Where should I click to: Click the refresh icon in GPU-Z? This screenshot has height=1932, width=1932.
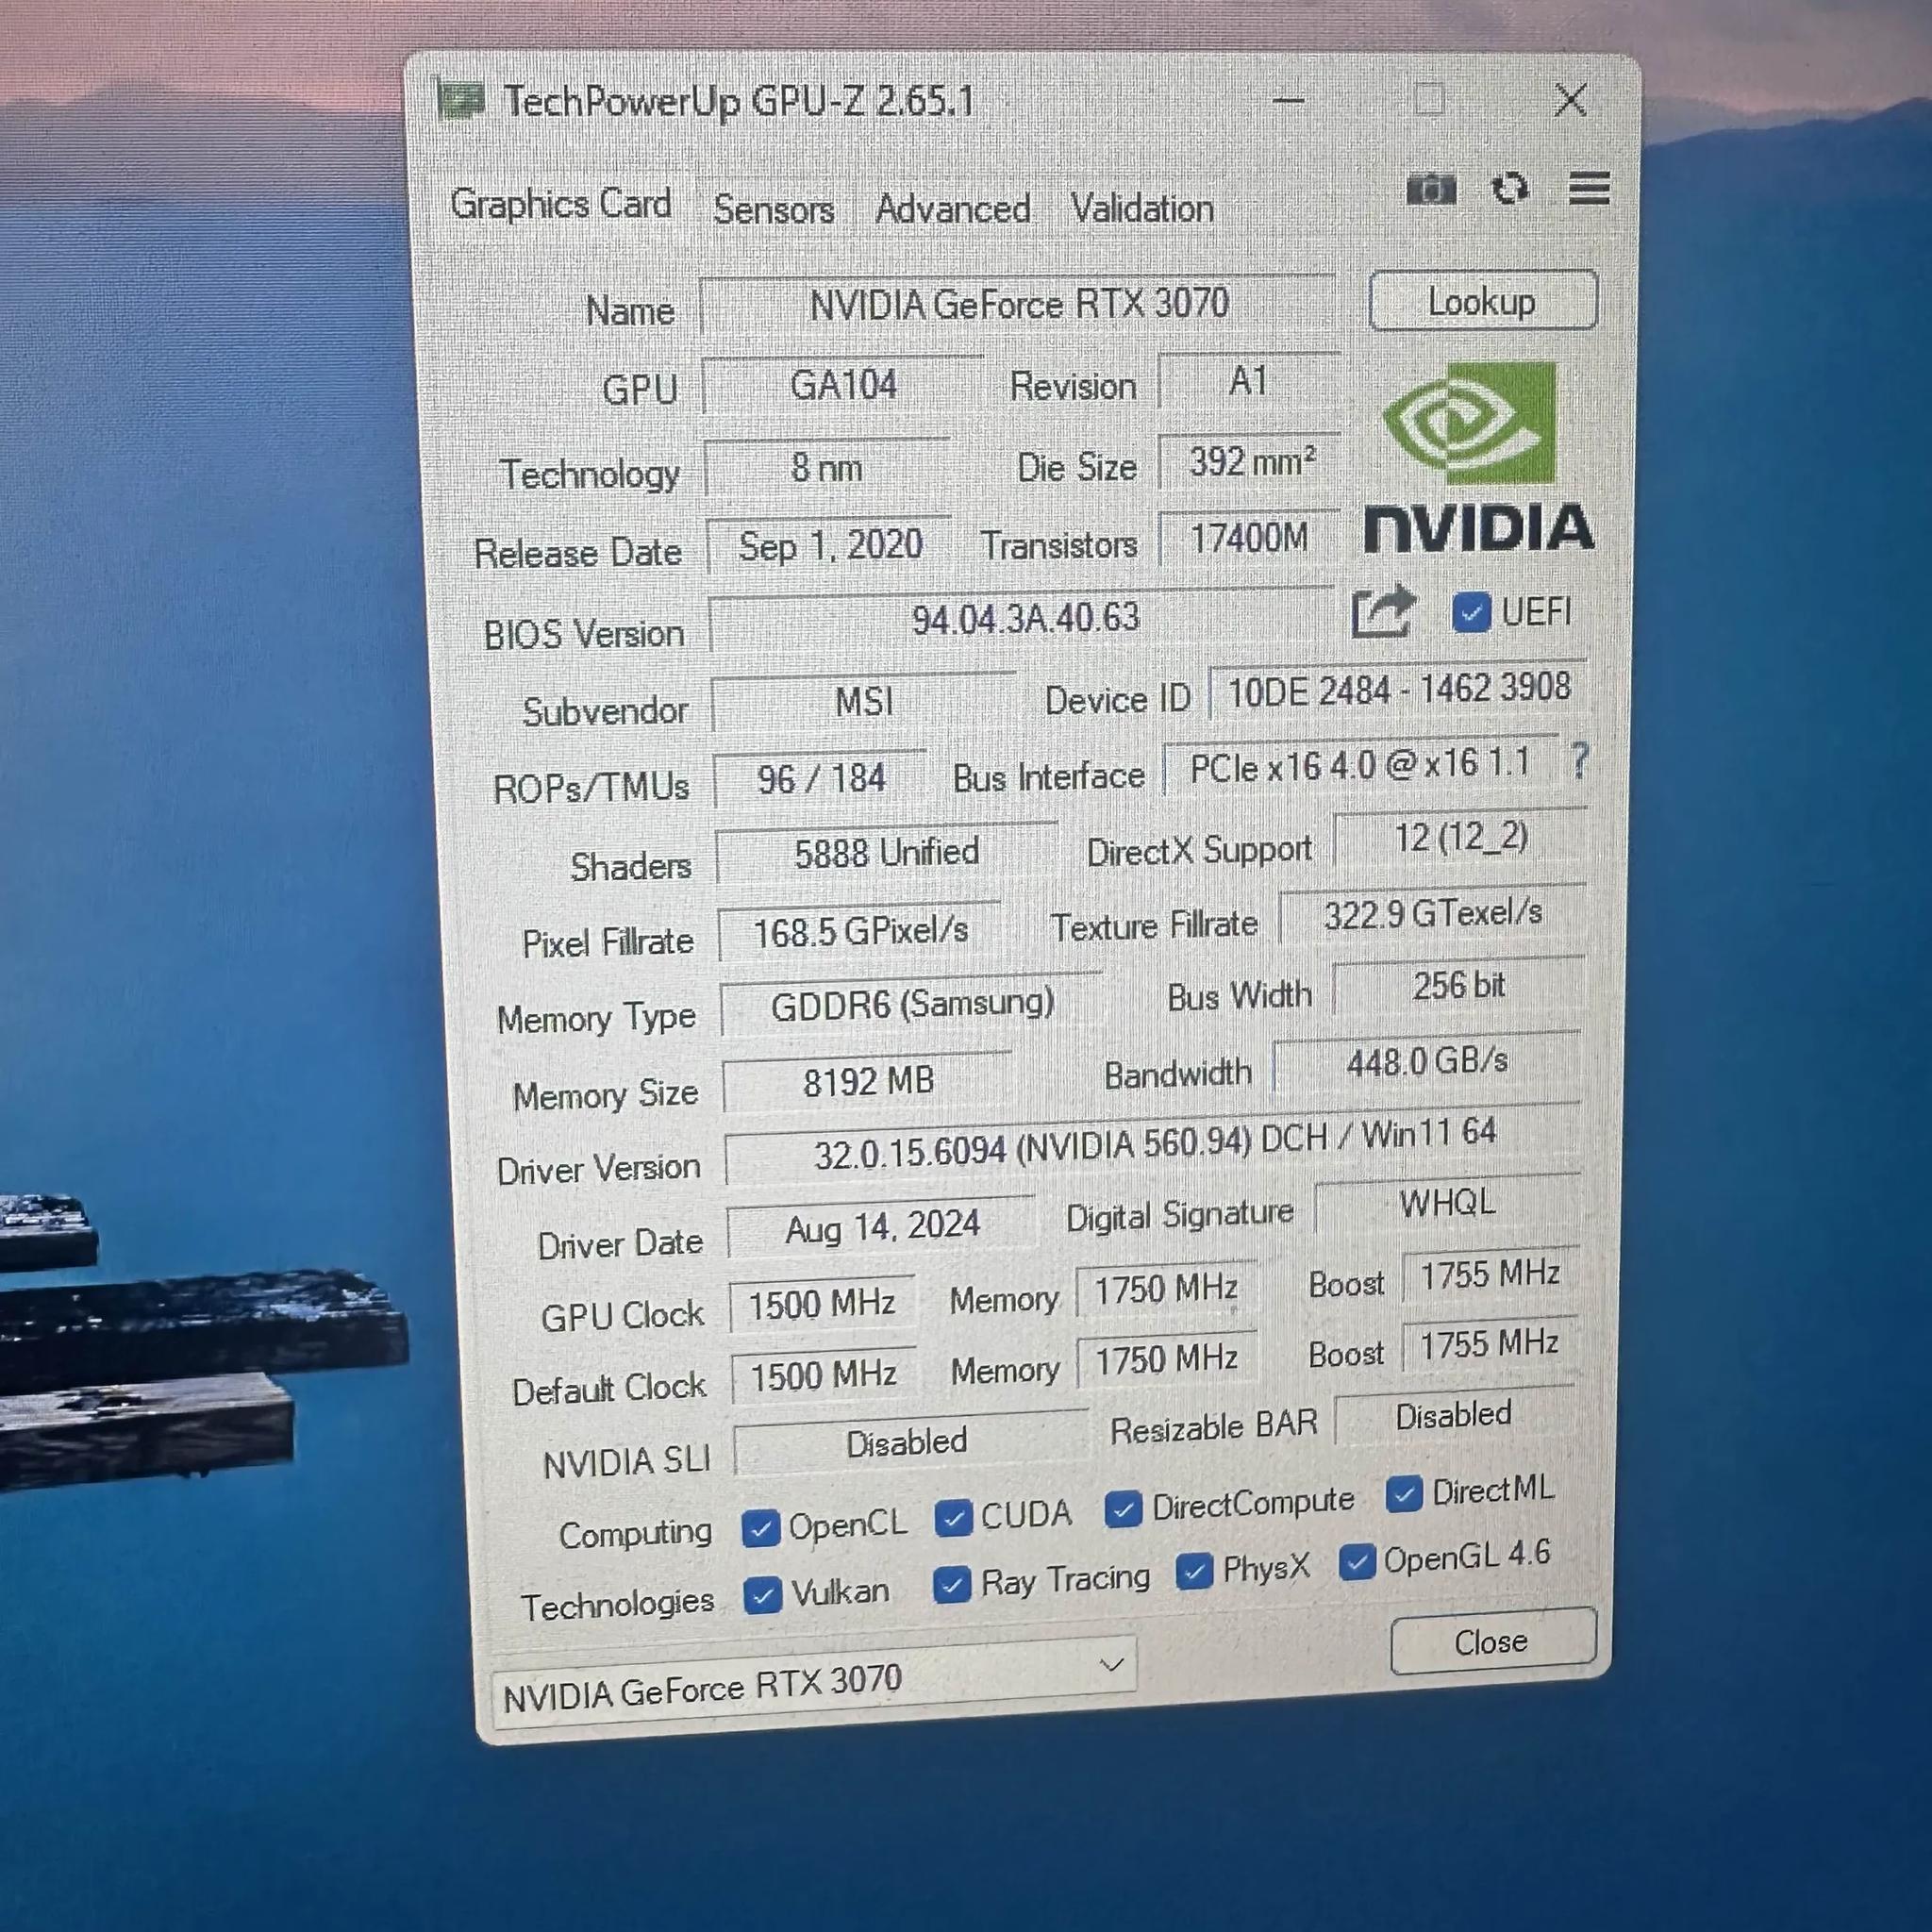pyautogui.click(x=1509, y=188)
